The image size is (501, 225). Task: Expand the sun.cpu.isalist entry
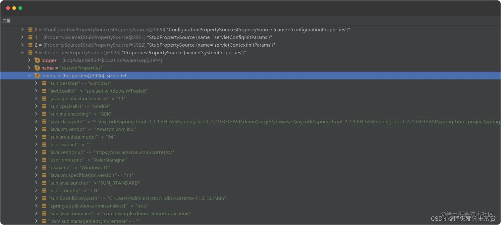[x=36, y=106]
